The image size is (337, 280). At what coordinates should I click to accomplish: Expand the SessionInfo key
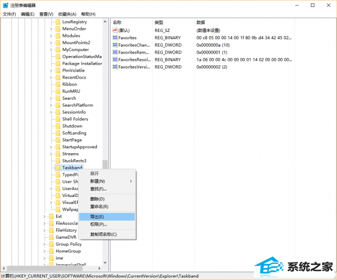51,112
